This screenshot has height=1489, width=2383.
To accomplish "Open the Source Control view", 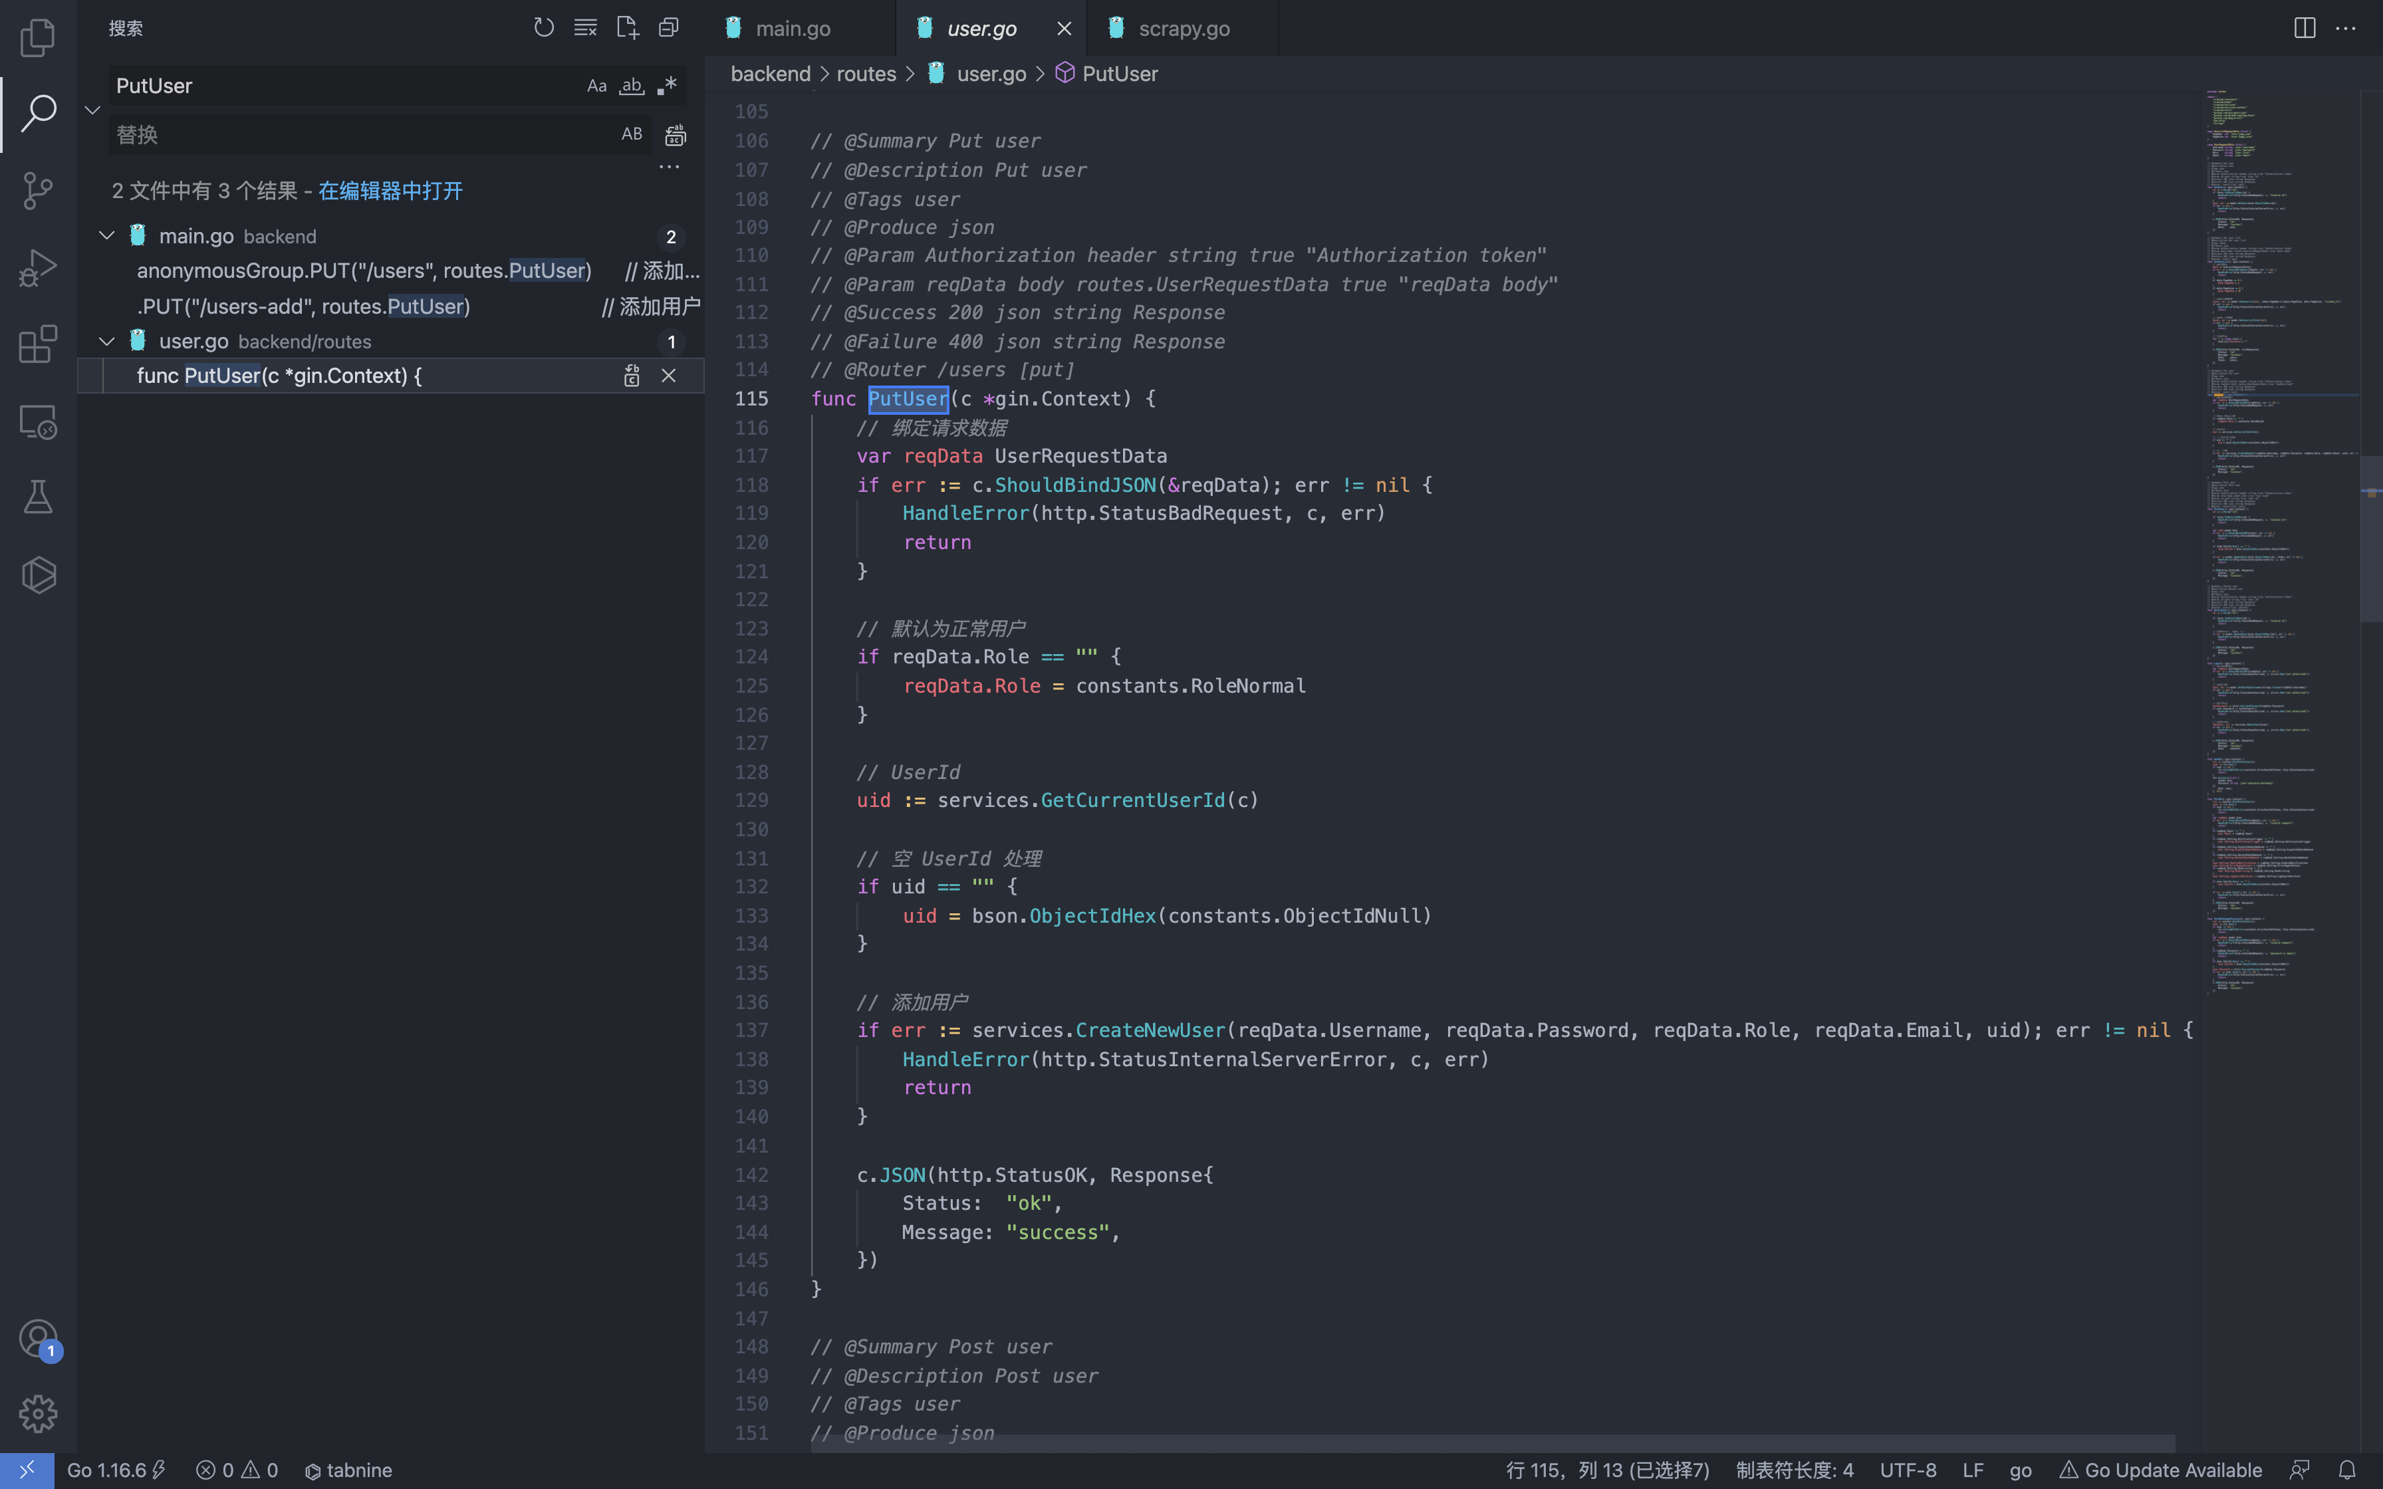I will [37, 190].
